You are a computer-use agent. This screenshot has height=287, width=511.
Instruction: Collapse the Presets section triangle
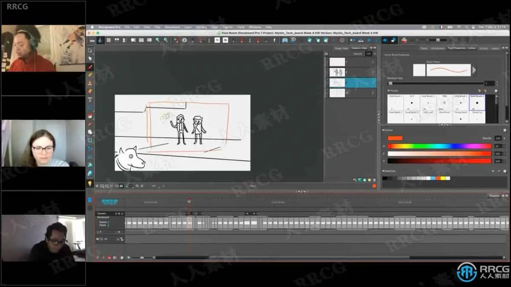pyautogui.click(x=388, y=91)
